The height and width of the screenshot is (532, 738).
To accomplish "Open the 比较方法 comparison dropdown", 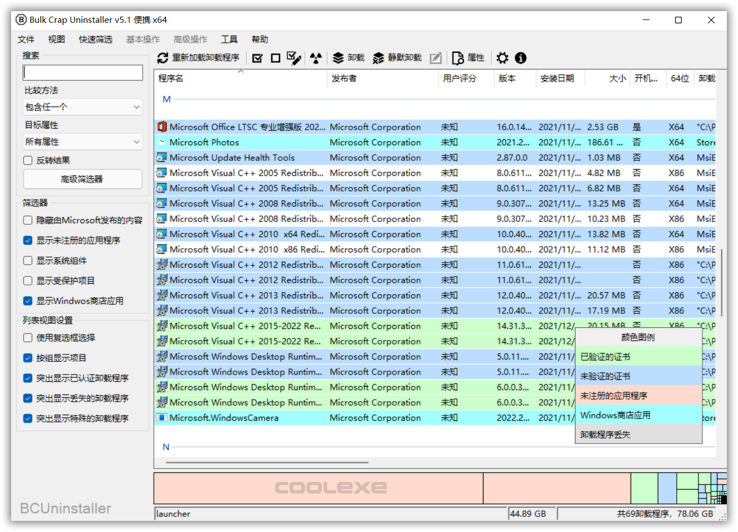I will (82, 106).
